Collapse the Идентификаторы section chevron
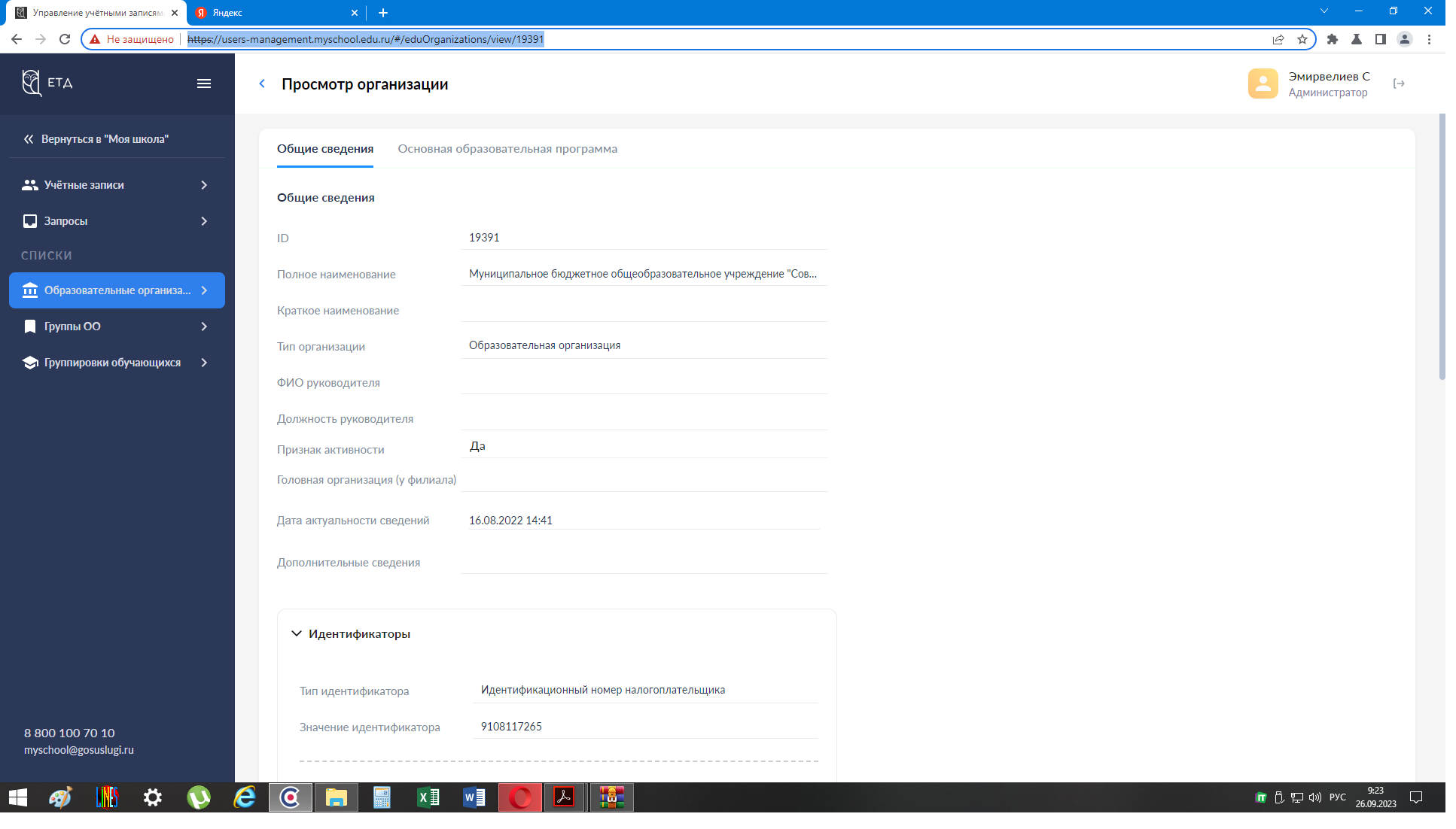Screen dimensions: 1456x829 pyautogui.click(x=297, y=633)
